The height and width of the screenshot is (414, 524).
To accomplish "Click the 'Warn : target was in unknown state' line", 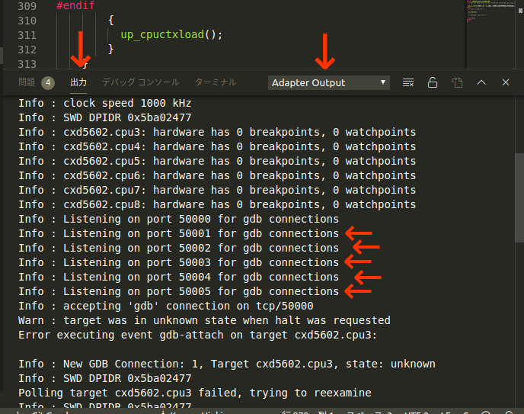I will point(204,320).
